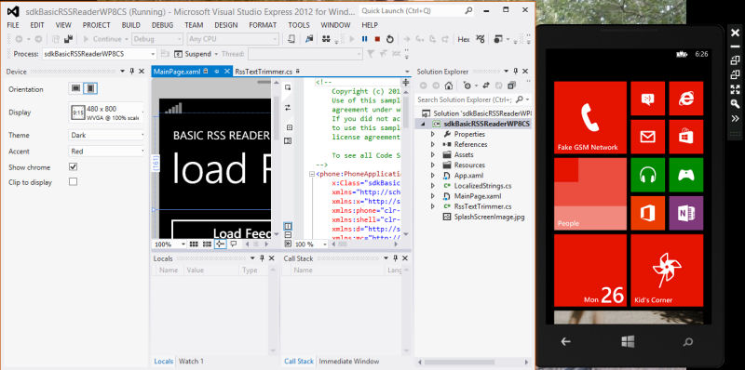The width and height of the screenshot is (745, 370).
Task: Launch Internet Explorer tile on emulator
Action: [x=686, y=99]
